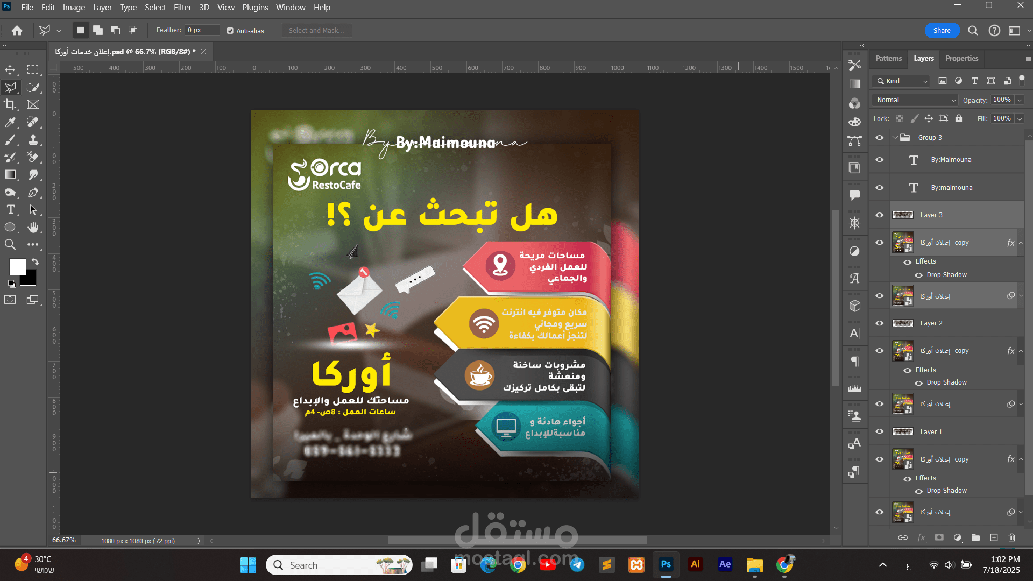Open the Image menu

click(x=74, y=8)
